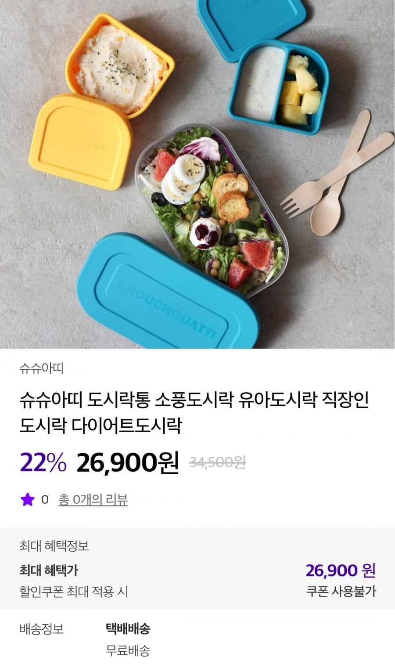Click the 배송정보 label

pyautogui.click(x=42, y=628)
